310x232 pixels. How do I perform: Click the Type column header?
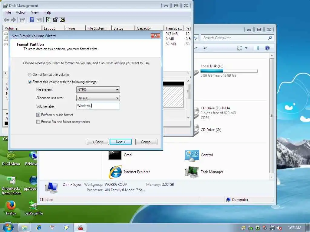pos(75,28)
